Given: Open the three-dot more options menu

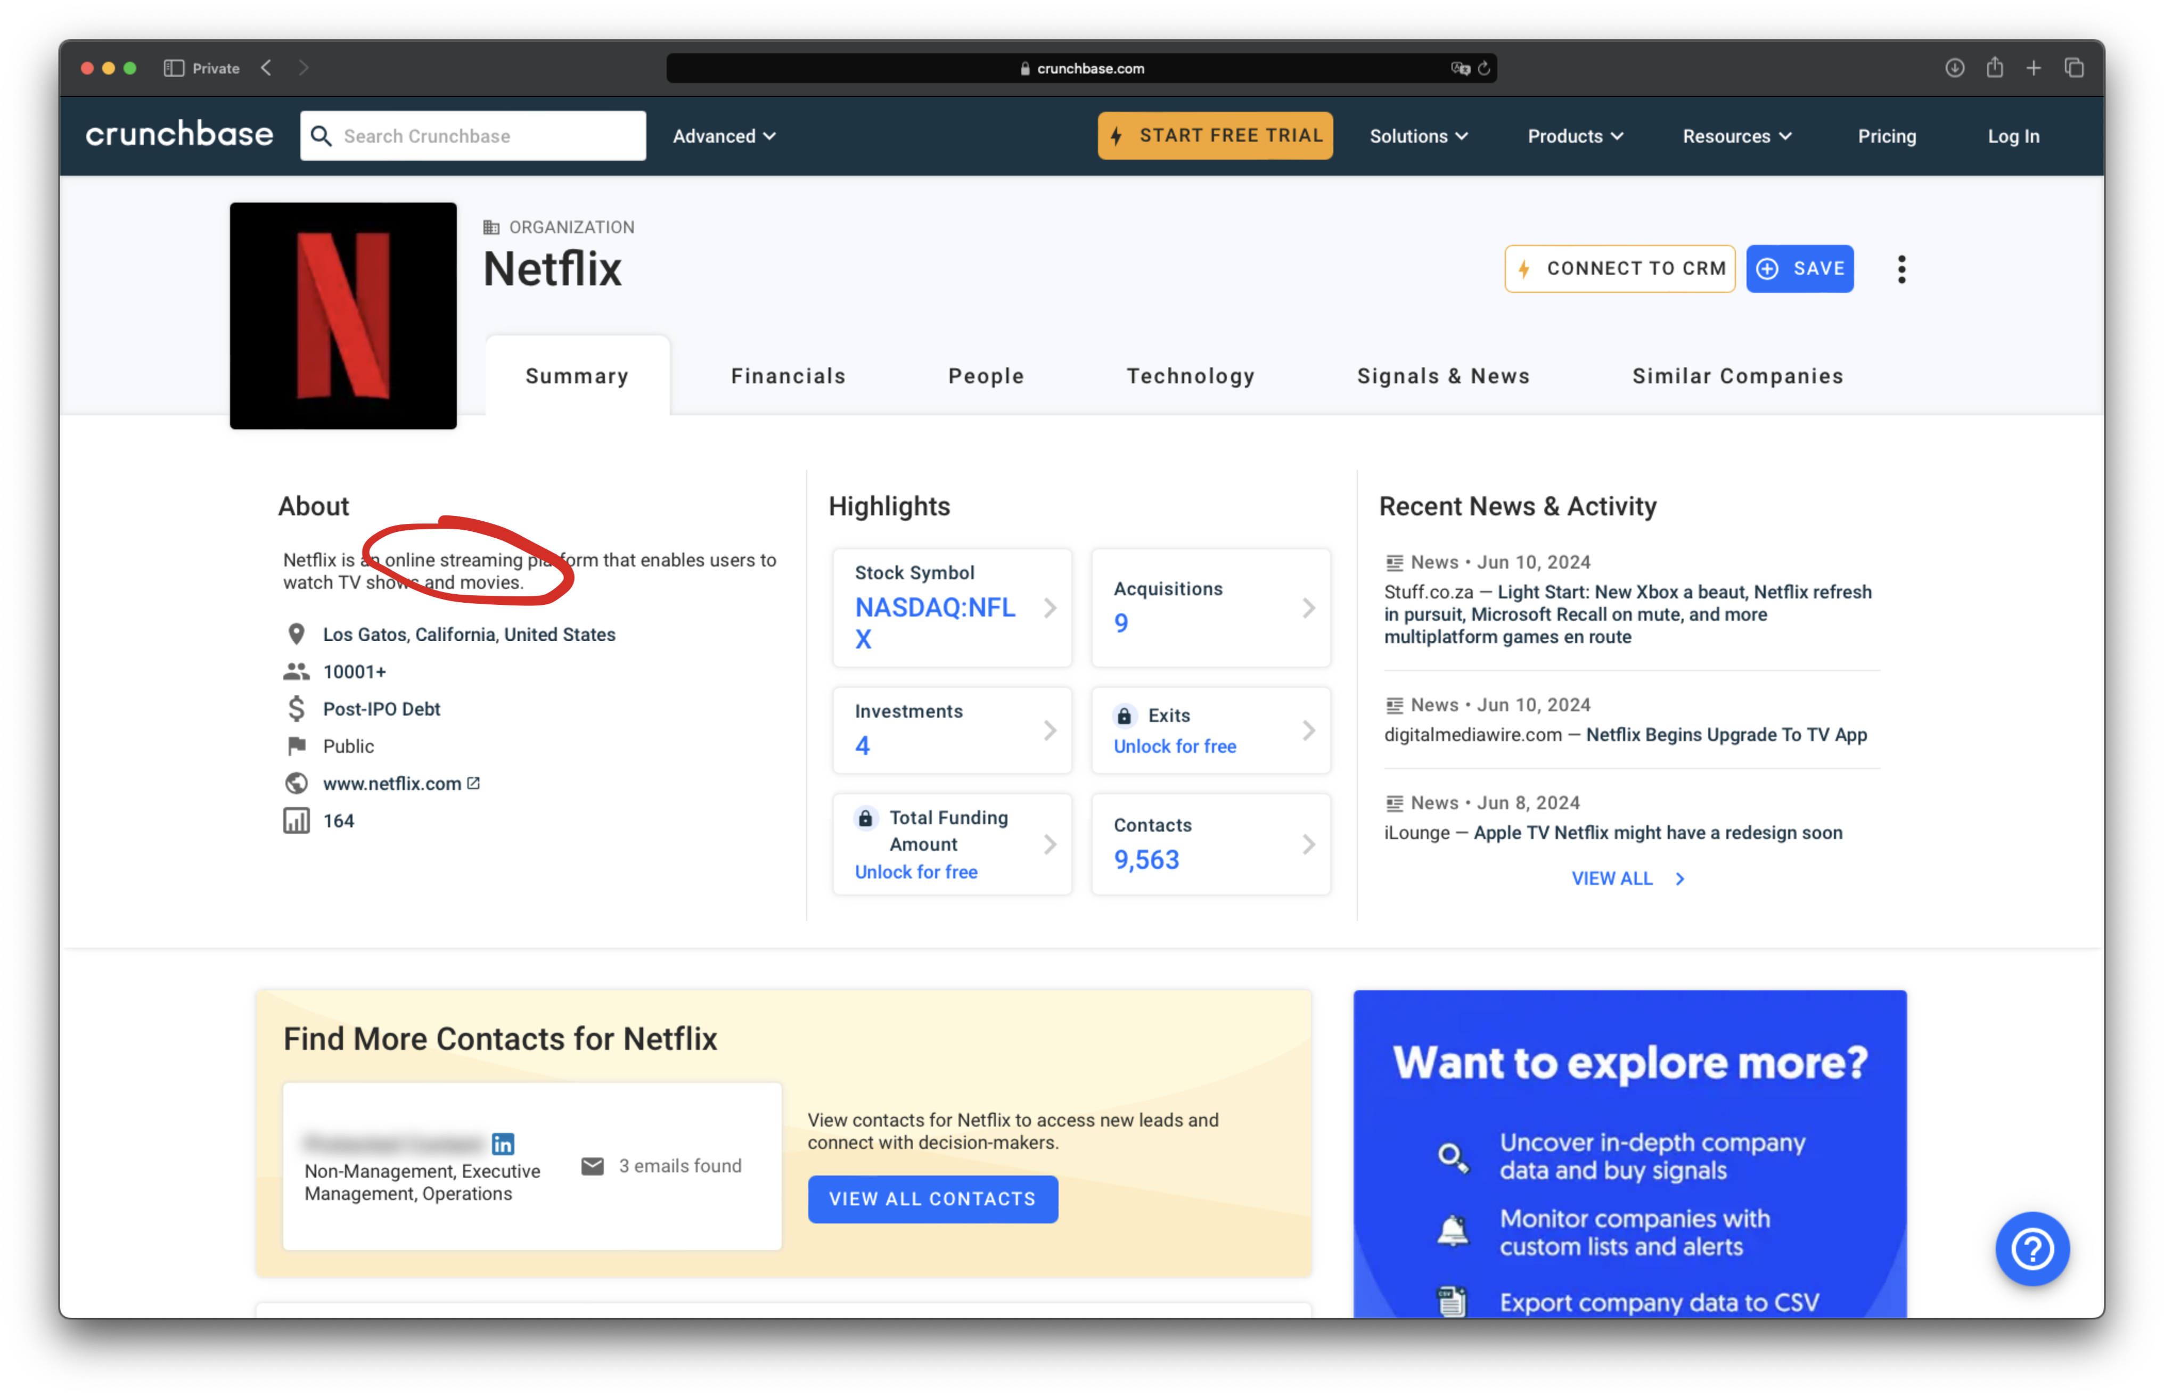Looking at the screenshot, I should click(1901, 268).
